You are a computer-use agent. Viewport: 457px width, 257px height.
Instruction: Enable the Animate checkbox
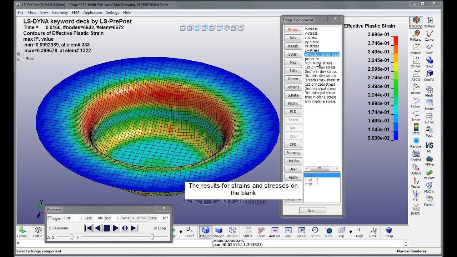click(51, 228)
